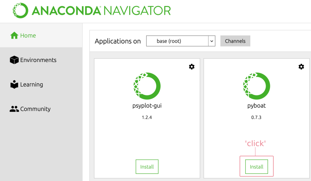This screenshot has width=311, height=181.
Task: Click pyboat version 0.7.3
Action: point(256,117)
